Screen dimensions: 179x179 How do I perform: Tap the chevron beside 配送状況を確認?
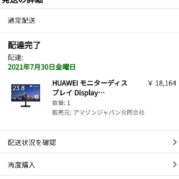click(x=175, y=142)
